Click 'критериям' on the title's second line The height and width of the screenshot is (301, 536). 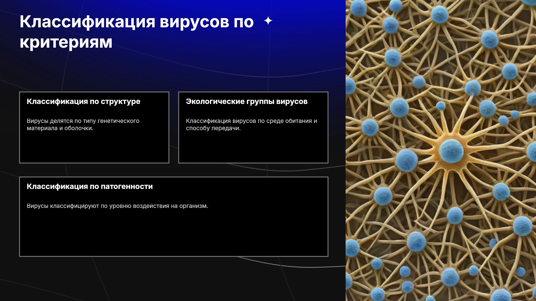tap(66, 42)
